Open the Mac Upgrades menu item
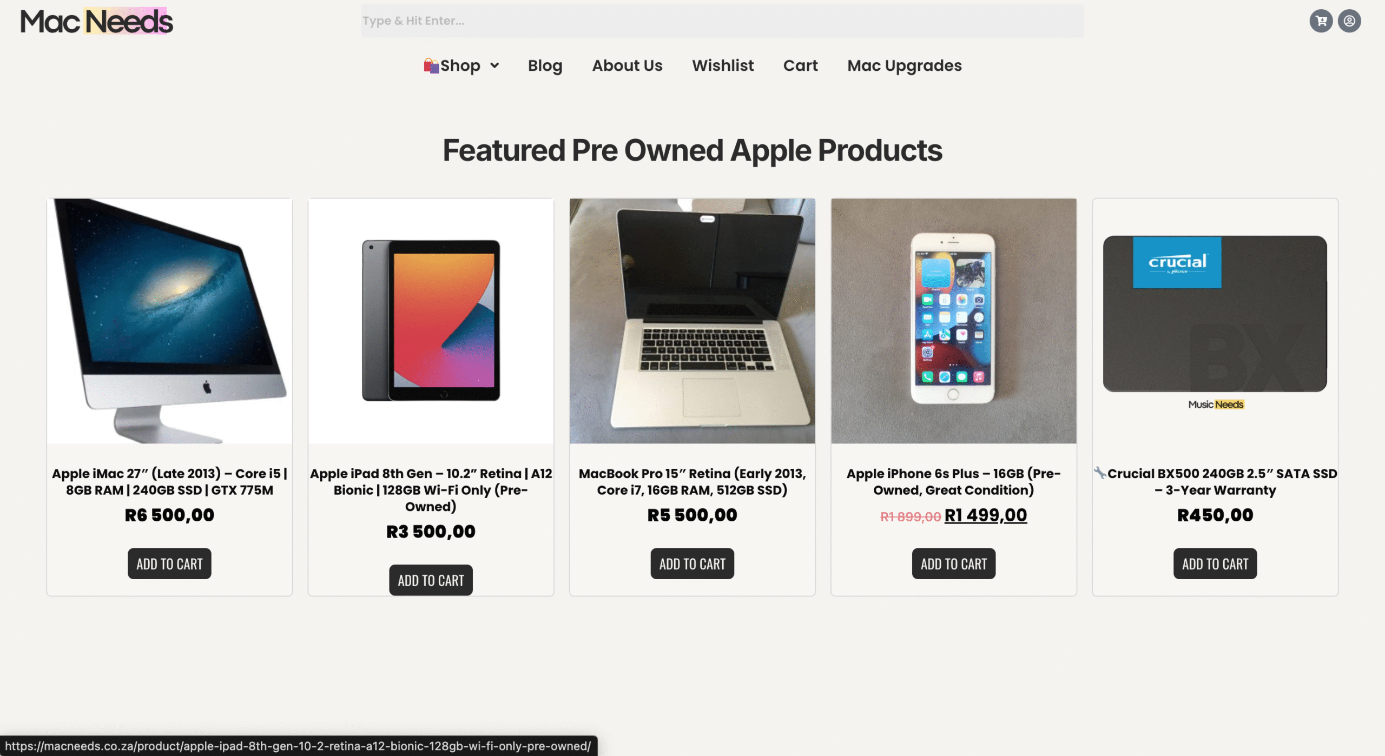Image resolution: width=1385 pixels, height=756 pixels. click(905, 65)
